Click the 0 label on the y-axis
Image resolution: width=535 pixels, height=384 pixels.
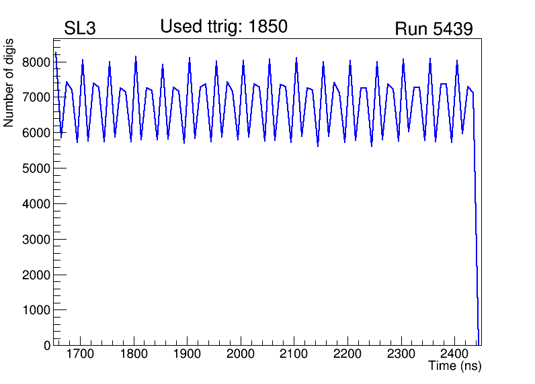click(47, 346)
